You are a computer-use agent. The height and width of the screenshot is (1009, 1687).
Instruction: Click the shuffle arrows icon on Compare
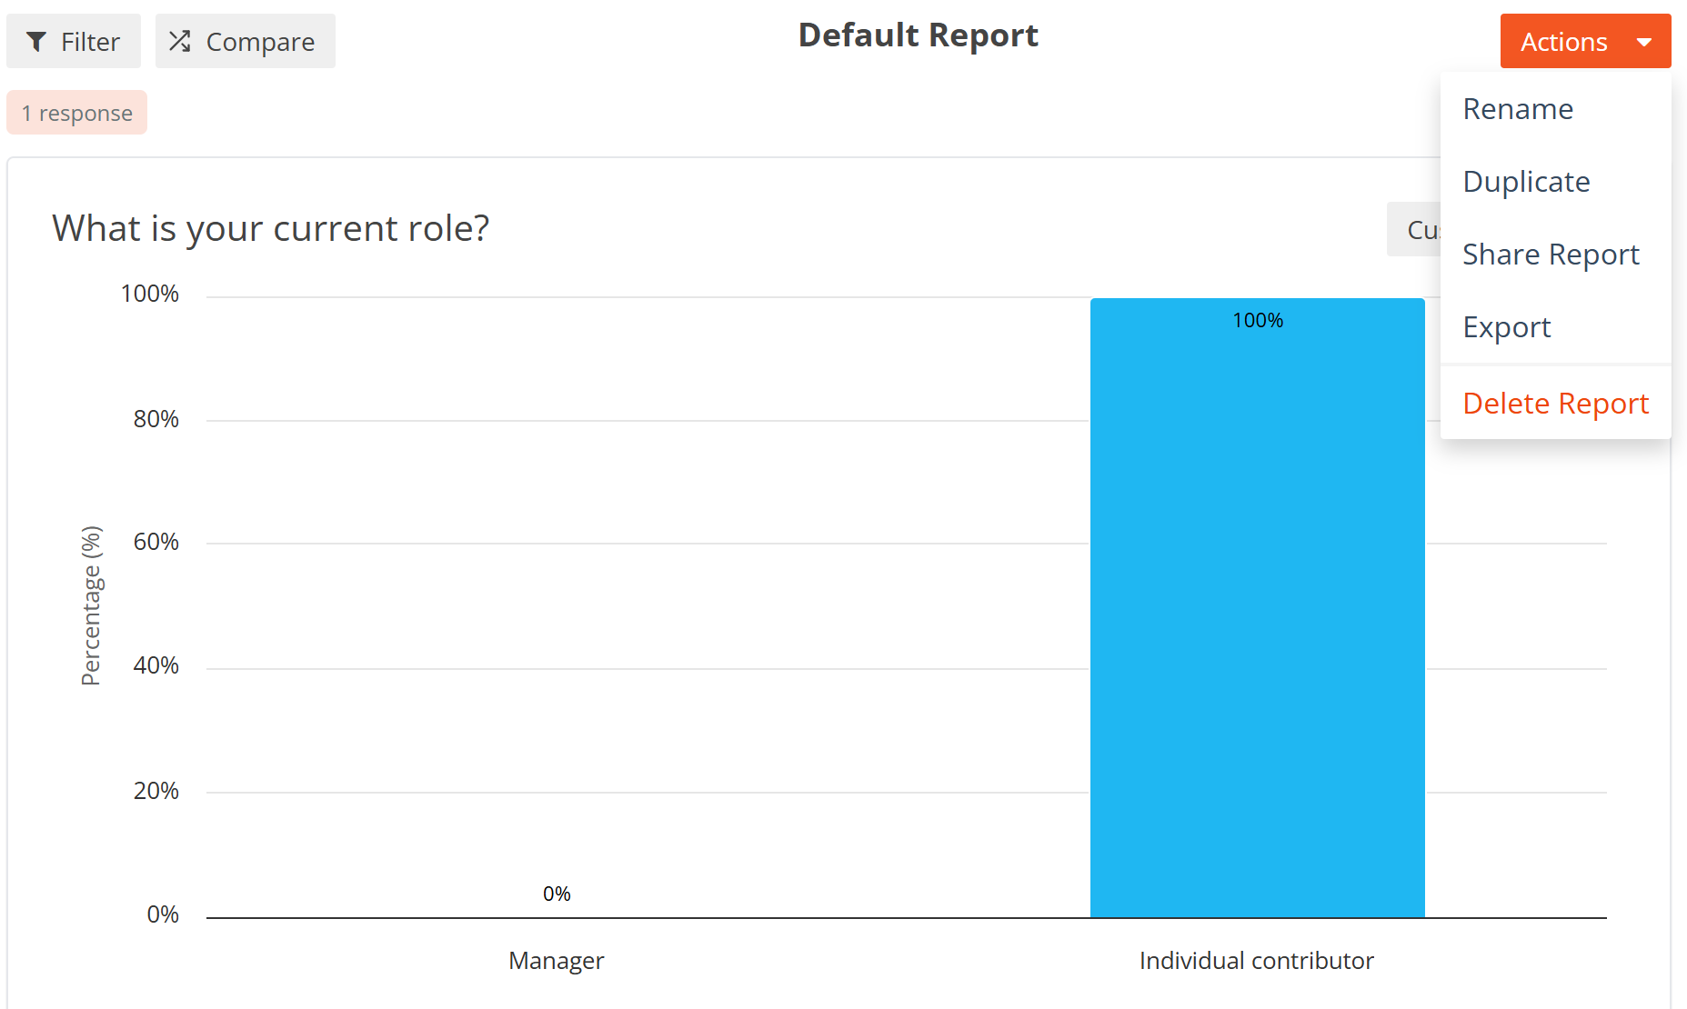pyautogui.click(x=180, y=41)
